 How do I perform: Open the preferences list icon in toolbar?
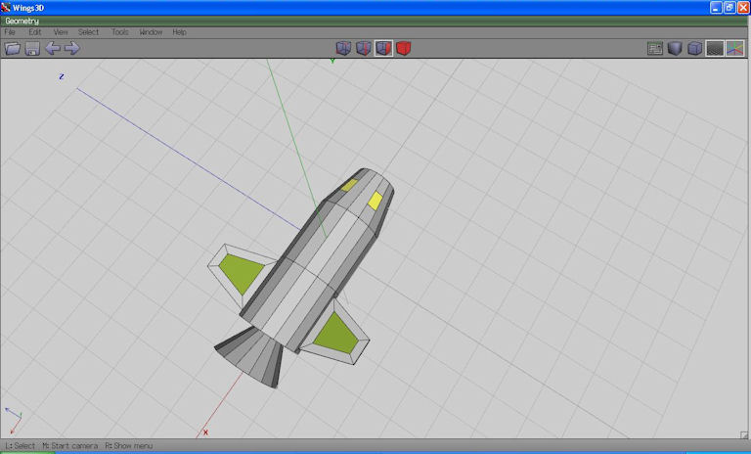click(x=655, y=48)
